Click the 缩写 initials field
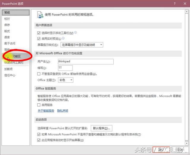The height and width of the screenshot is (155, 190). coord(65,68)
